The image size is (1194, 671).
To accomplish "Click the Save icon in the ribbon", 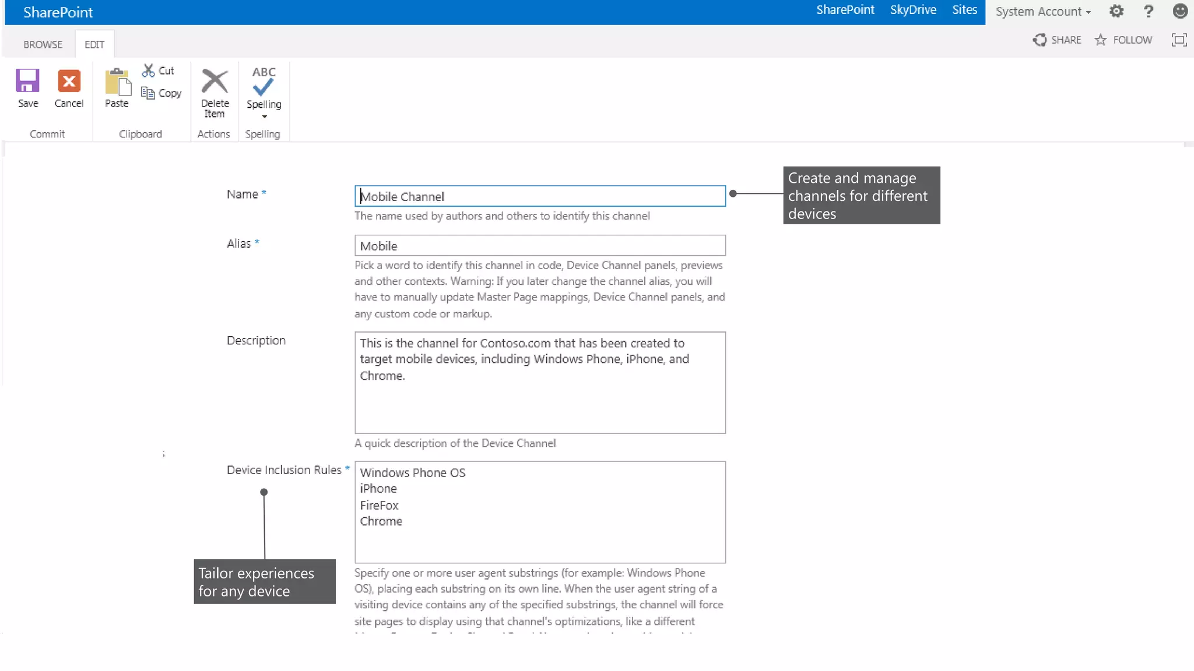I will pyautogui.click(x=27, y=80).
